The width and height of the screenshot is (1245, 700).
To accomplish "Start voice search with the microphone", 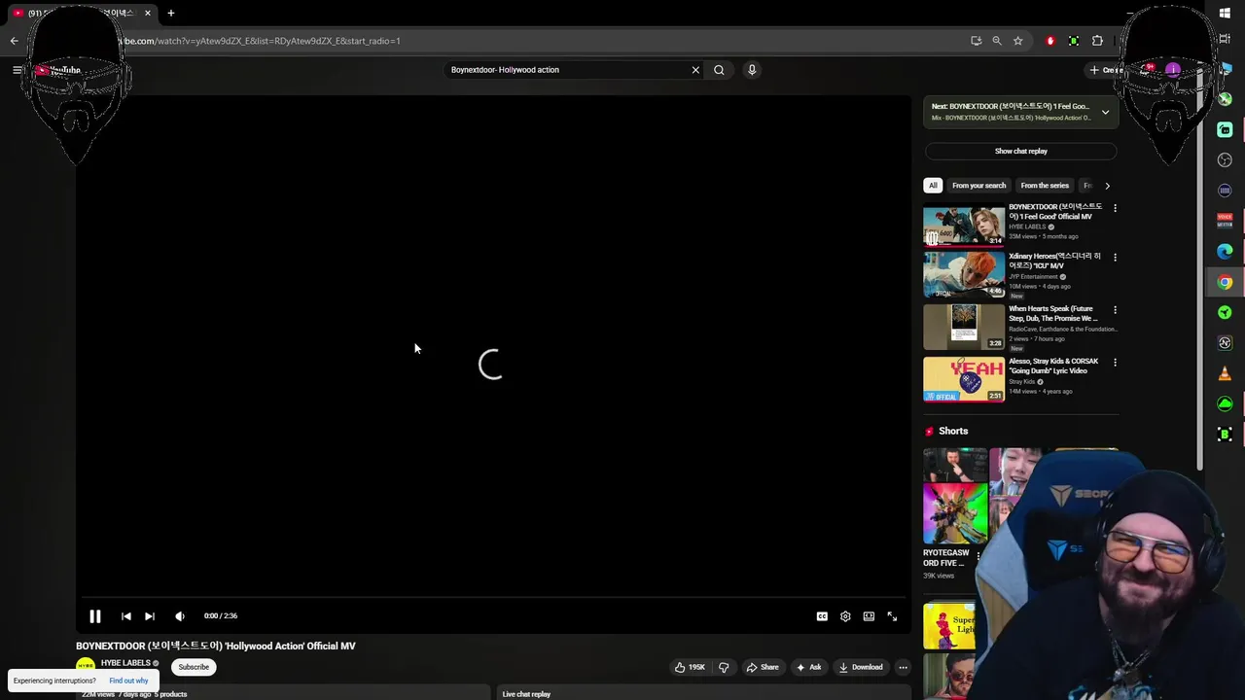I will 752,70.
